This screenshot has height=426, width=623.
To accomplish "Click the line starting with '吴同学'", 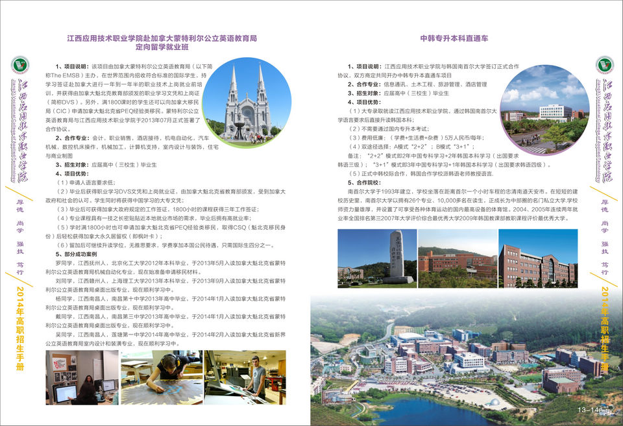I will pos(171,334).
